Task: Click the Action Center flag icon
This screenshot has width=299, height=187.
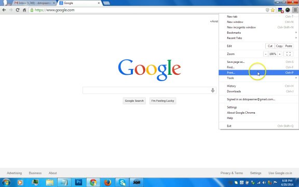Action: [x=275, y=183]
